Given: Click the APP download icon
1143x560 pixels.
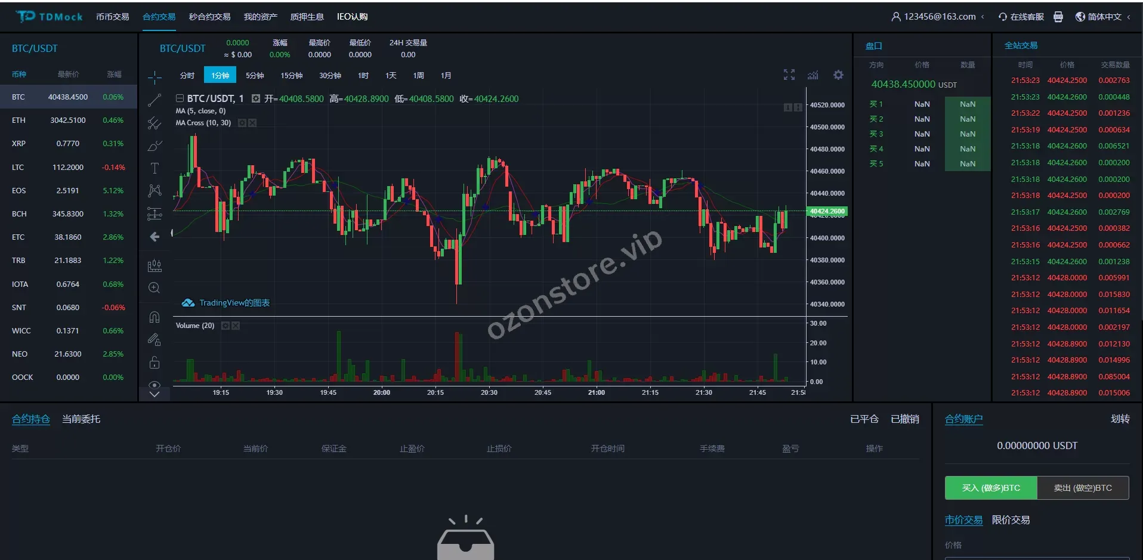Looking at the screenshot, I should (x=1058, y=17).
